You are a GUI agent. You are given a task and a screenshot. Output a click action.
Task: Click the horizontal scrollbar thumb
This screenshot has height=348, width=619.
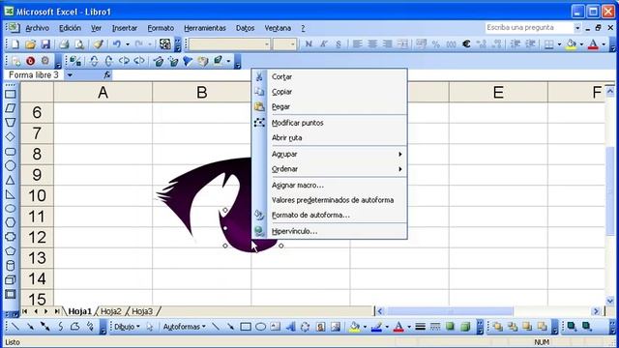[x=450, y=311]
